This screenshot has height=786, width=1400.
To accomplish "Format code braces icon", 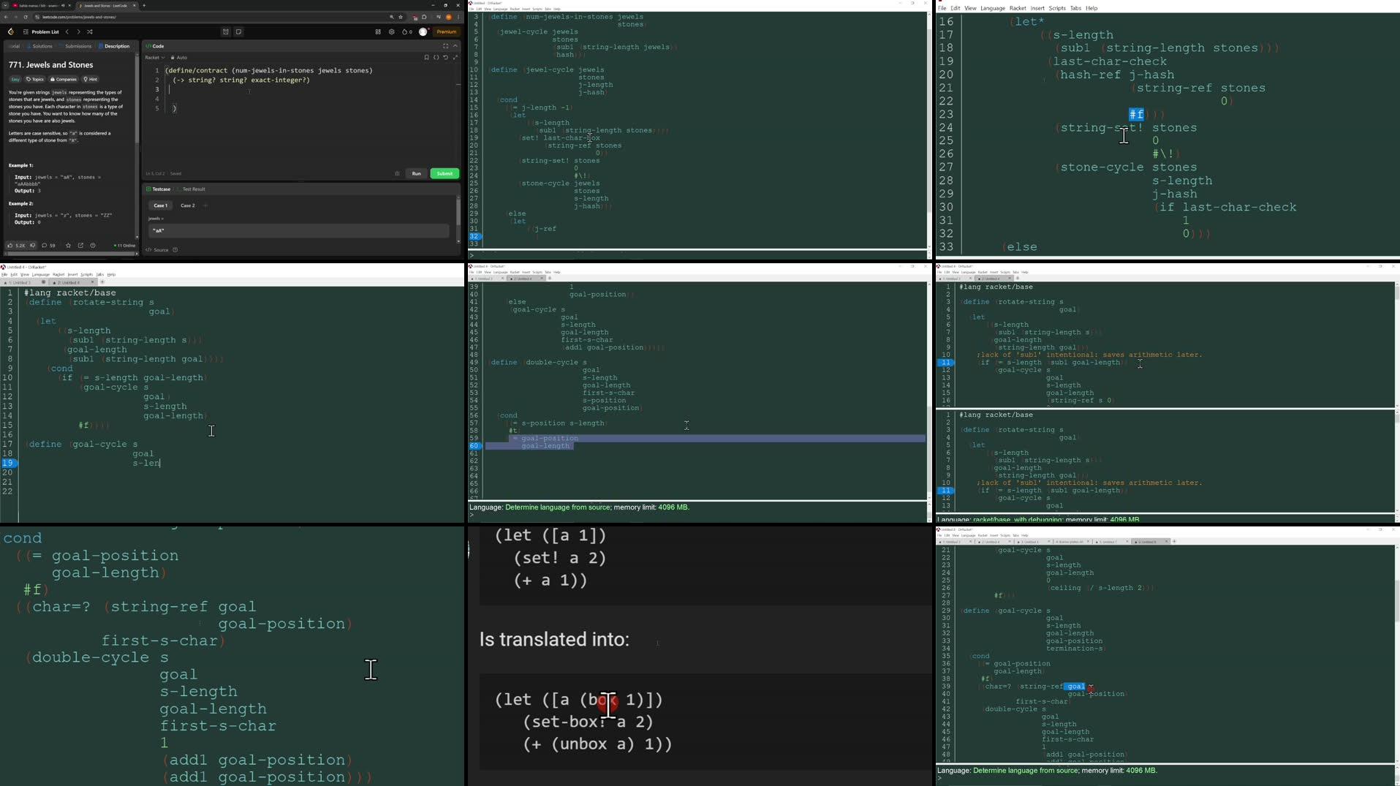I will [436, 58].
